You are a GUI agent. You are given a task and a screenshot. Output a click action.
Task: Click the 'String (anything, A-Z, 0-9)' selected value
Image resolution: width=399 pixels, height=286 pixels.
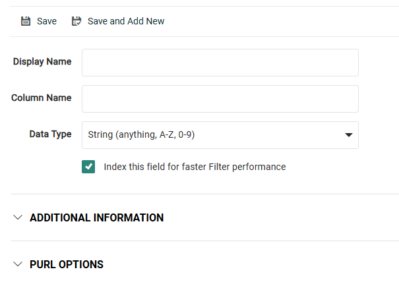tap(142, 135)
